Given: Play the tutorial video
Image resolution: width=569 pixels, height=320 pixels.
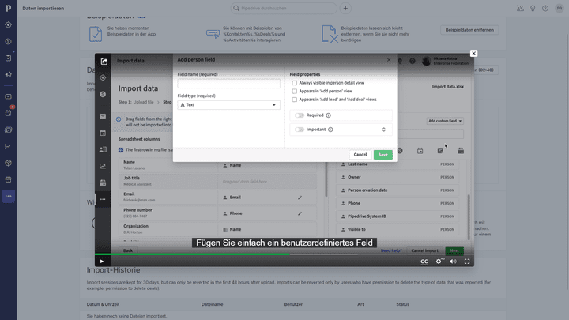Looking at the screenshot, I should [x=102, y=262].
